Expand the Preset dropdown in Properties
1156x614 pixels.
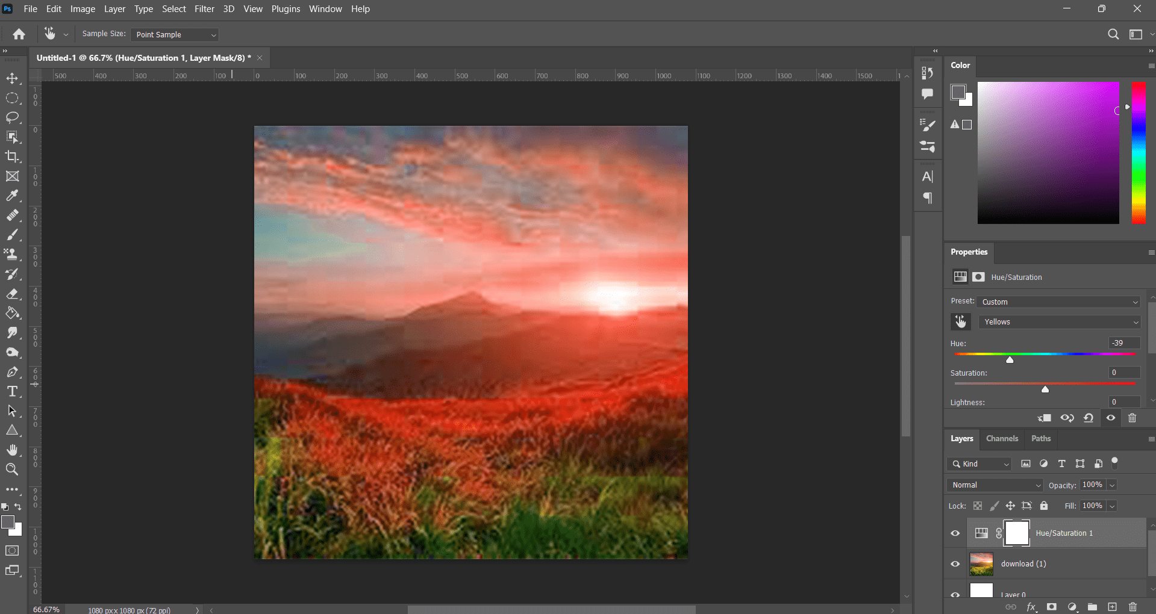pyautogui.click(x=1058, y=302)
